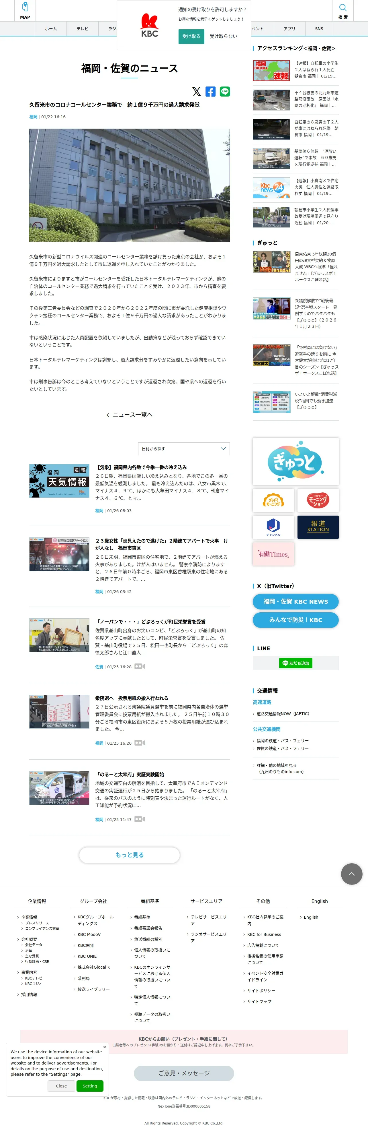The width and height of the screenshot is (368, 1138).
Task: Click footer link KBC for Business
Action: point(264,934)
